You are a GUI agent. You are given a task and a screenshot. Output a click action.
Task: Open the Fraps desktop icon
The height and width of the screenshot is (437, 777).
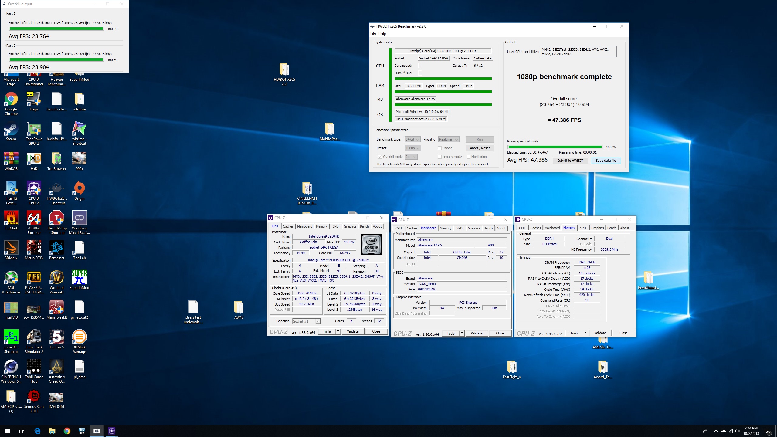pos(34,102)
